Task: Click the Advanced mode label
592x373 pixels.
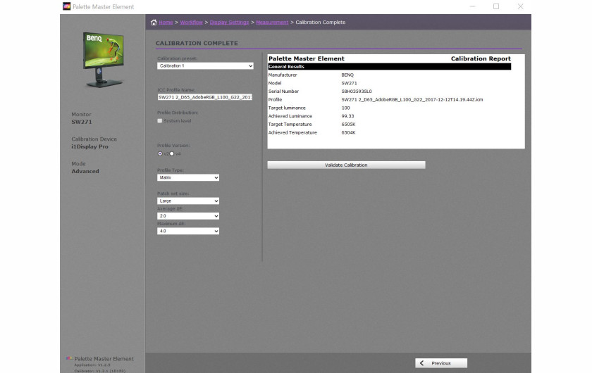Action: click(x=85, y=171)
